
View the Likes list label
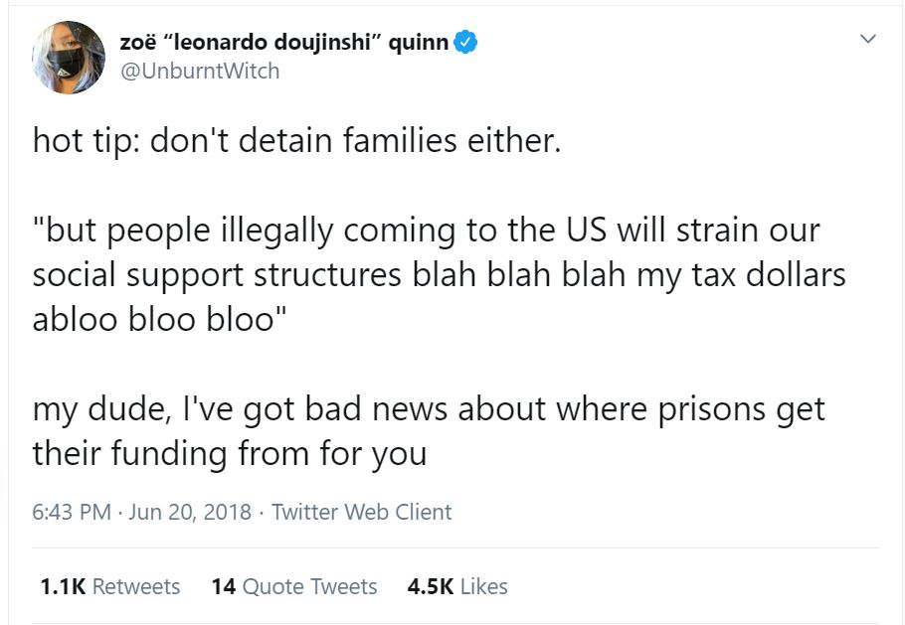coord(483,587)
